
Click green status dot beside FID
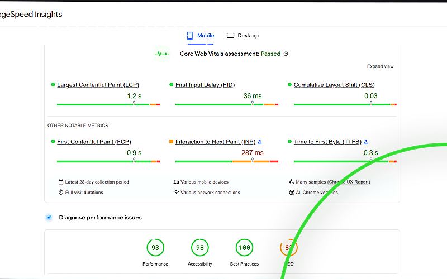(x=171, y=85)
